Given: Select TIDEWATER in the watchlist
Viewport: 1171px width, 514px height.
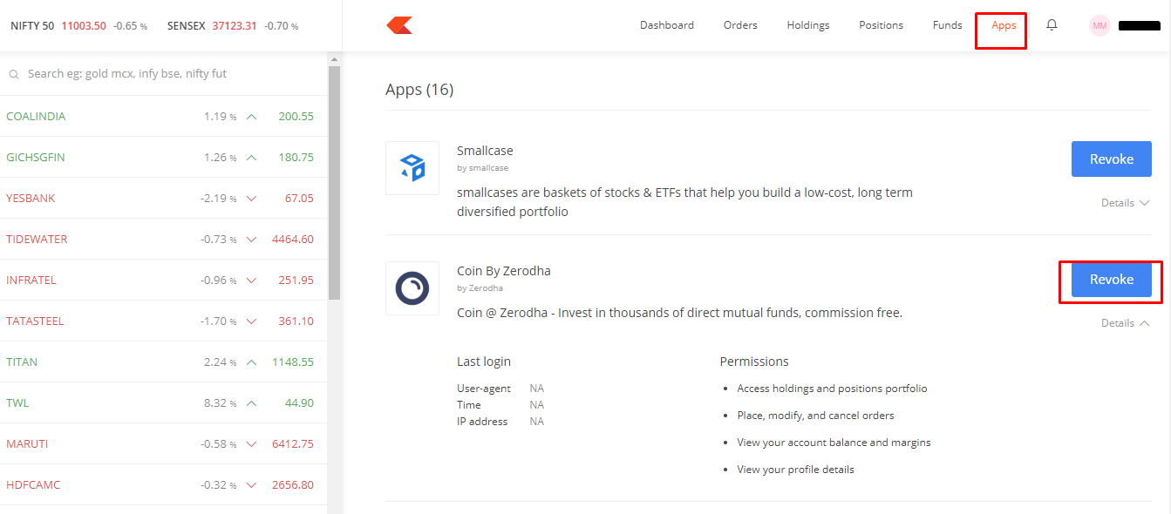Looking at the screenshot, I should tap(164, 240).
